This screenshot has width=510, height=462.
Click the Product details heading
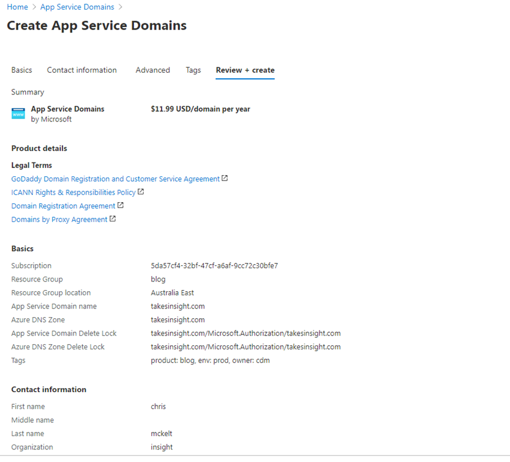point(40,148)
